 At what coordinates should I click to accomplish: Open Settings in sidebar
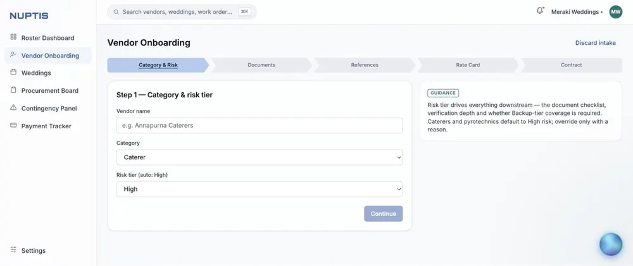pyautogui.click(x=47, y=251)
